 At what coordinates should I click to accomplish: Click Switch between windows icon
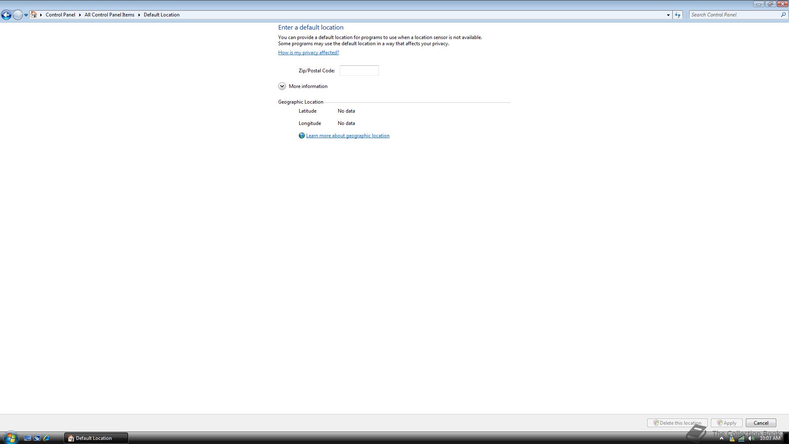tap(37, 438)
